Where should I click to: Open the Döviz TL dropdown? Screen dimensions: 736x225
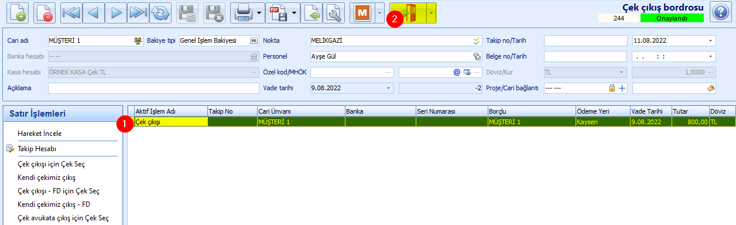coord(621,72)
